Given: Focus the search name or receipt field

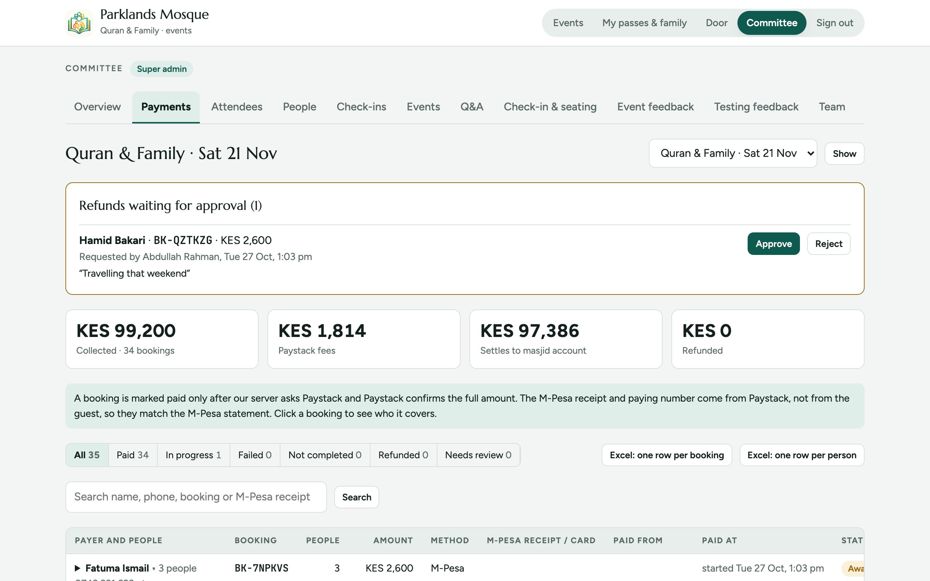Looking at the screenshot, I should coord(196,497).
